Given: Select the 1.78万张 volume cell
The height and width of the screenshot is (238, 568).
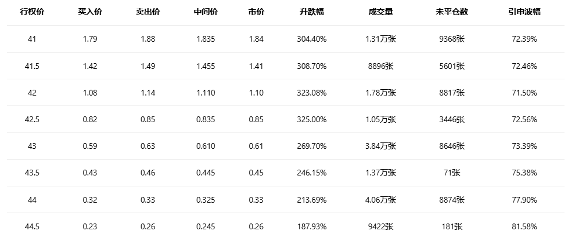Looking at the screenshot, I should pyautogui.click(x=381, y=93).
